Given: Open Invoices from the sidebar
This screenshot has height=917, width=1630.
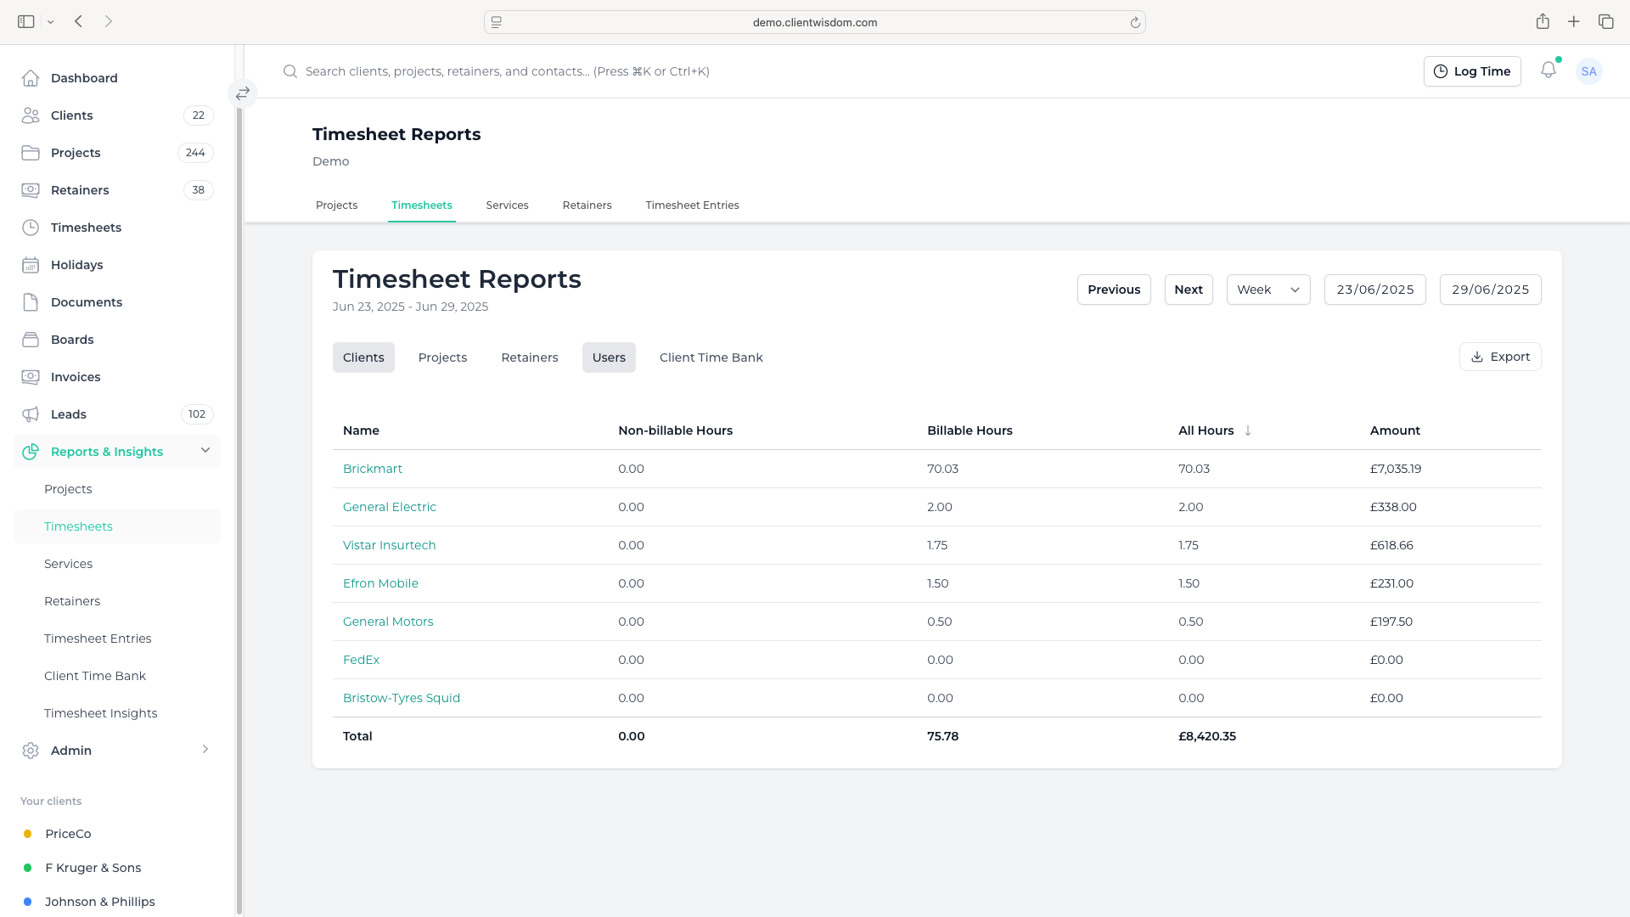Looking at the screenshot, I should pos(76,377).
